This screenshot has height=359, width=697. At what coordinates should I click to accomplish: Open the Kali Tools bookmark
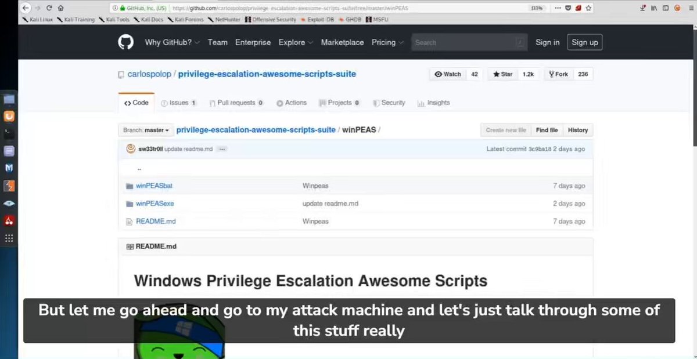[114, 19]
